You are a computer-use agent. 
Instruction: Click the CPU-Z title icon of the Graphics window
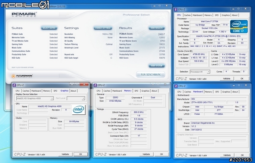pos(14,85)
